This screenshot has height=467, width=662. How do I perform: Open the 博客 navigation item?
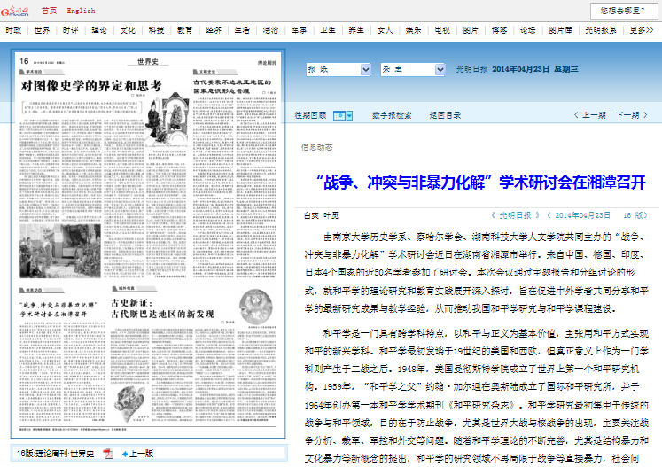tap(500, 30)
